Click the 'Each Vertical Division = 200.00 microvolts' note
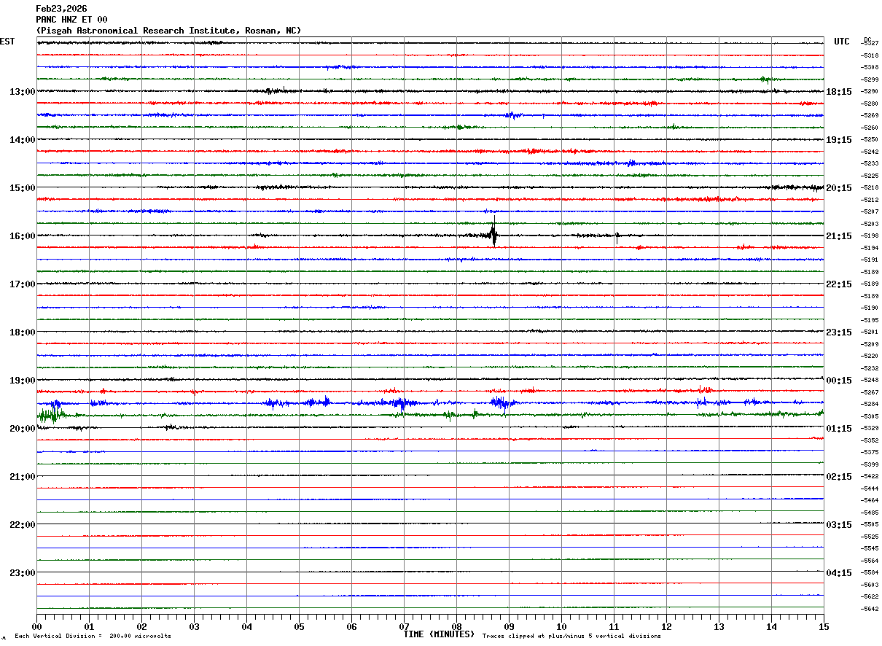Screen dimensions: 882x646 click(x=93, y=637)
